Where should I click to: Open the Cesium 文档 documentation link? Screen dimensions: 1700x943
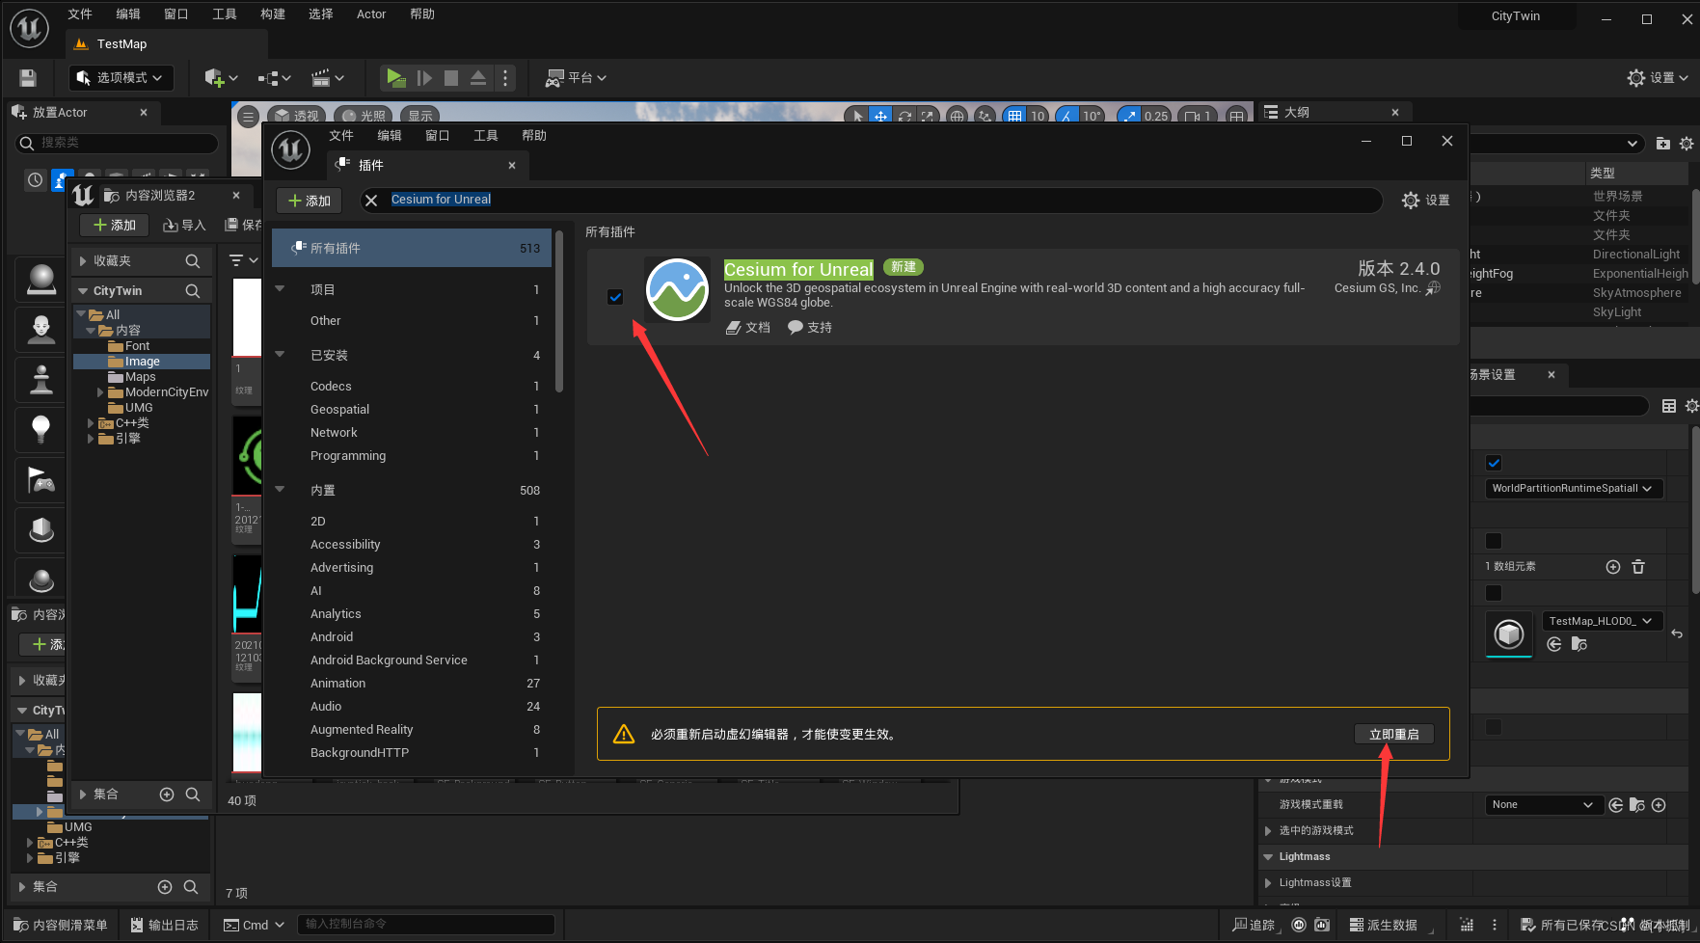click(x=748, y=328)
